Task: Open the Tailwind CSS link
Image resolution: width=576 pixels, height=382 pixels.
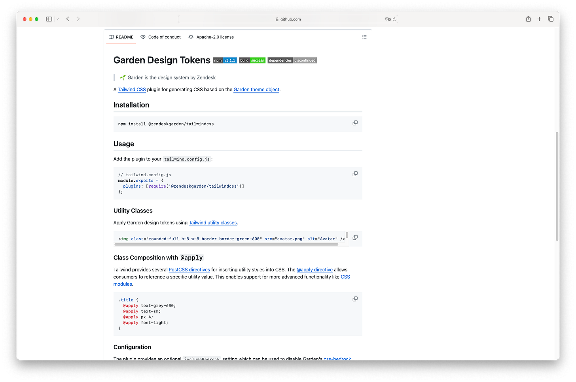Action: click(132, 90)
